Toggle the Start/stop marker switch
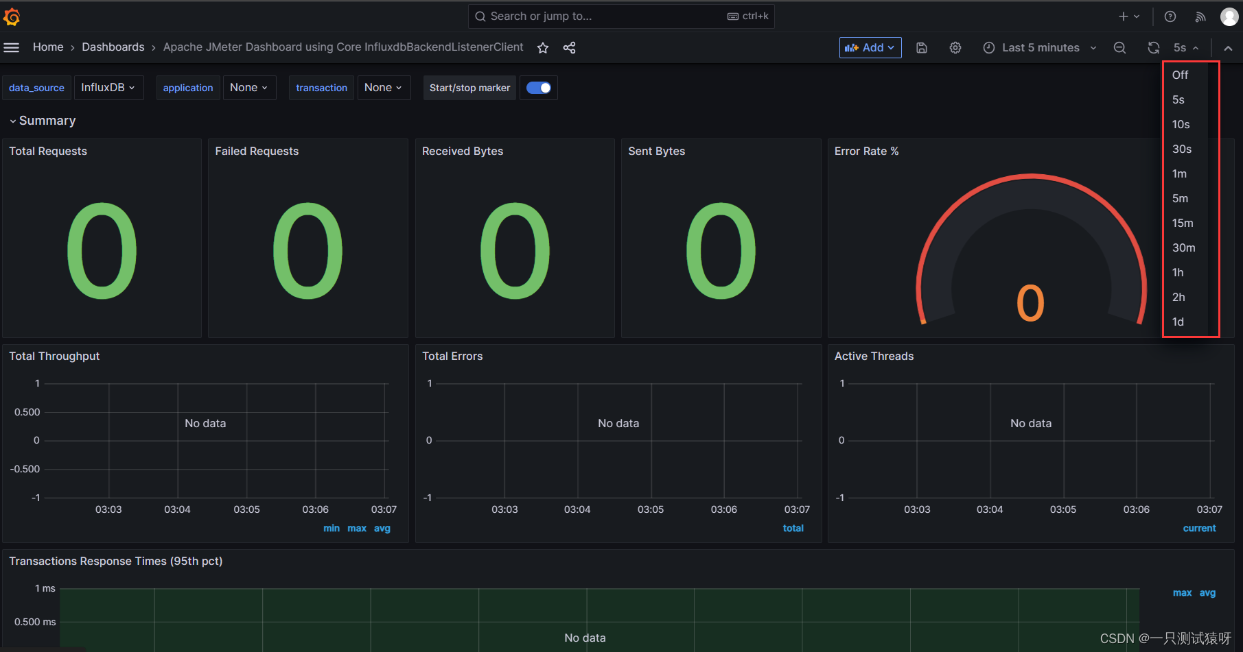The width and height of the screenshot is (1243, 652). coord(539,88)
